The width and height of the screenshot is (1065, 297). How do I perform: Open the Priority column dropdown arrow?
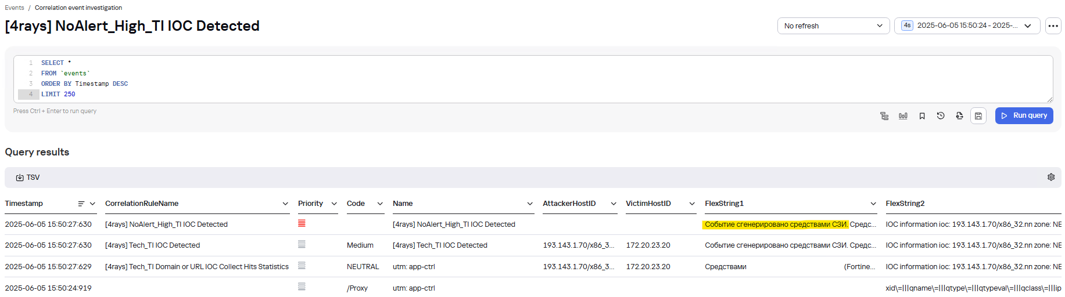tap(334, 204)
